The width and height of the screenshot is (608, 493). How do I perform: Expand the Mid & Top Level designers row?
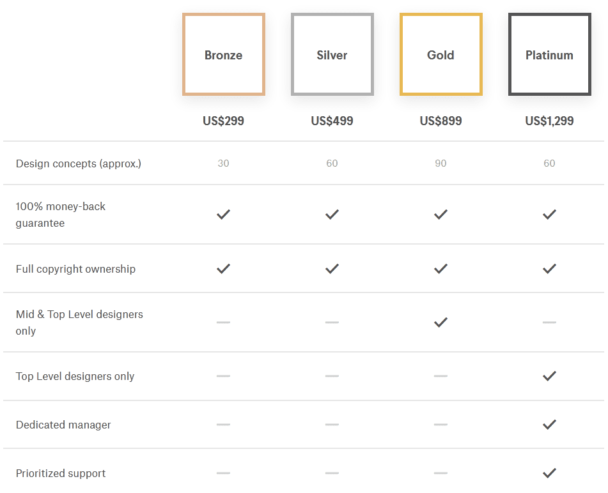[x=79, y=322]
